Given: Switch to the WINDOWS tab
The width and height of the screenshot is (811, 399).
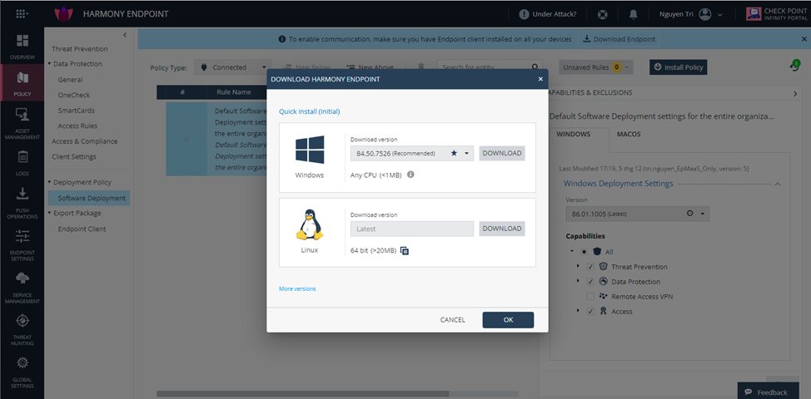Looking at the screenshot, I should point(573,134).
